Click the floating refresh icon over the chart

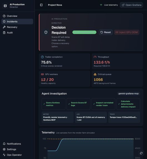click(141, 153)
